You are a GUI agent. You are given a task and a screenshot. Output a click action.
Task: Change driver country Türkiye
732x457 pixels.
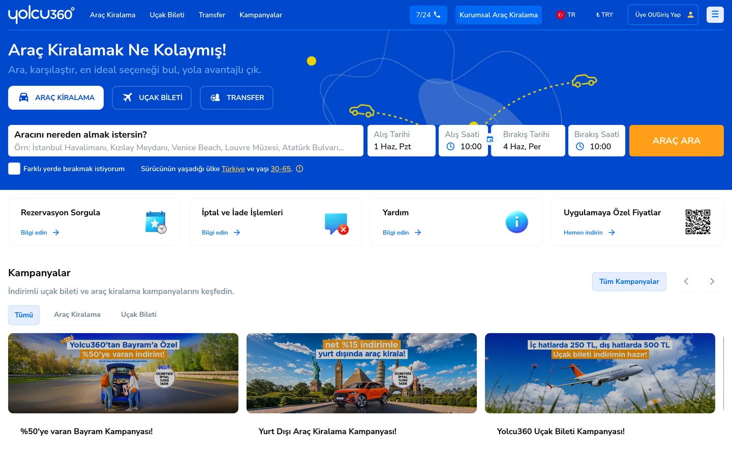pos(233,169)
